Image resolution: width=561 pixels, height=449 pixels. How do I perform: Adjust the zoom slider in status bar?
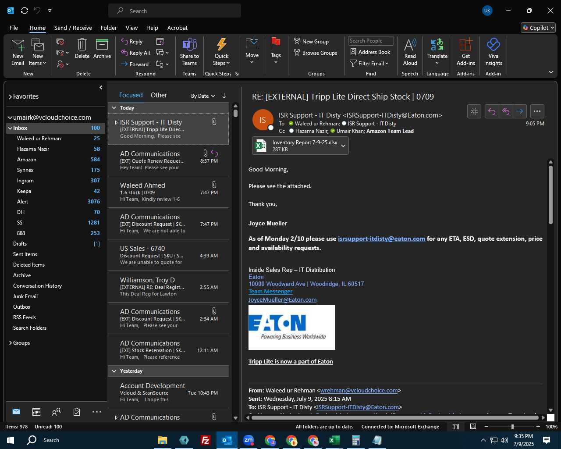click(x=512, y=427)
